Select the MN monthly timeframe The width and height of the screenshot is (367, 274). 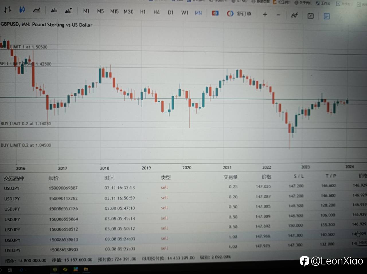(198, 13)
